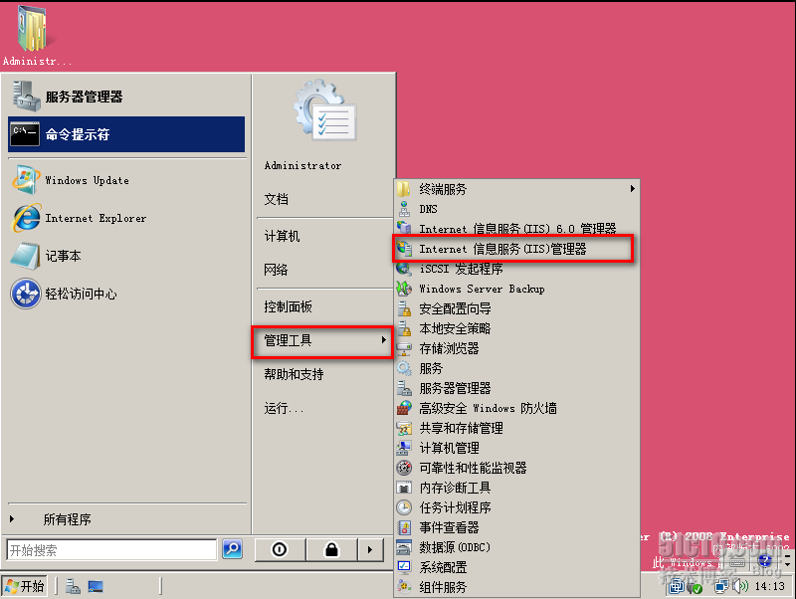Expand the 终端服务 submenu
Viewport: 796px width, 599px height.
click(x=516, y=189)
